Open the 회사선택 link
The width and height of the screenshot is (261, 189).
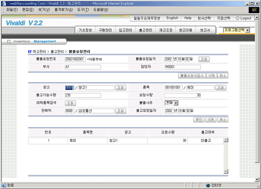204,18
